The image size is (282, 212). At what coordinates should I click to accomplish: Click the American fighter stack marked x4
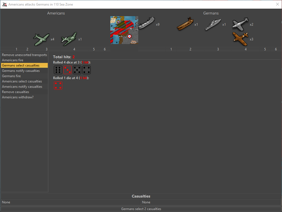[41, 39]
